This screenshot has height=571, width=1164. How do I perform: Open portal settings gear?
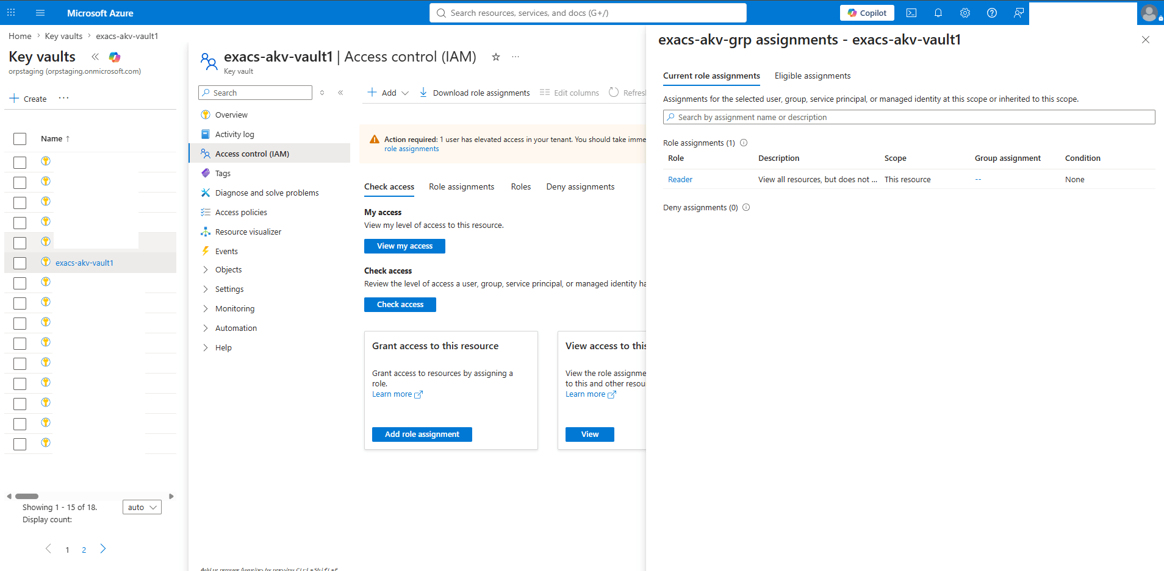click(x=965, y=13)
